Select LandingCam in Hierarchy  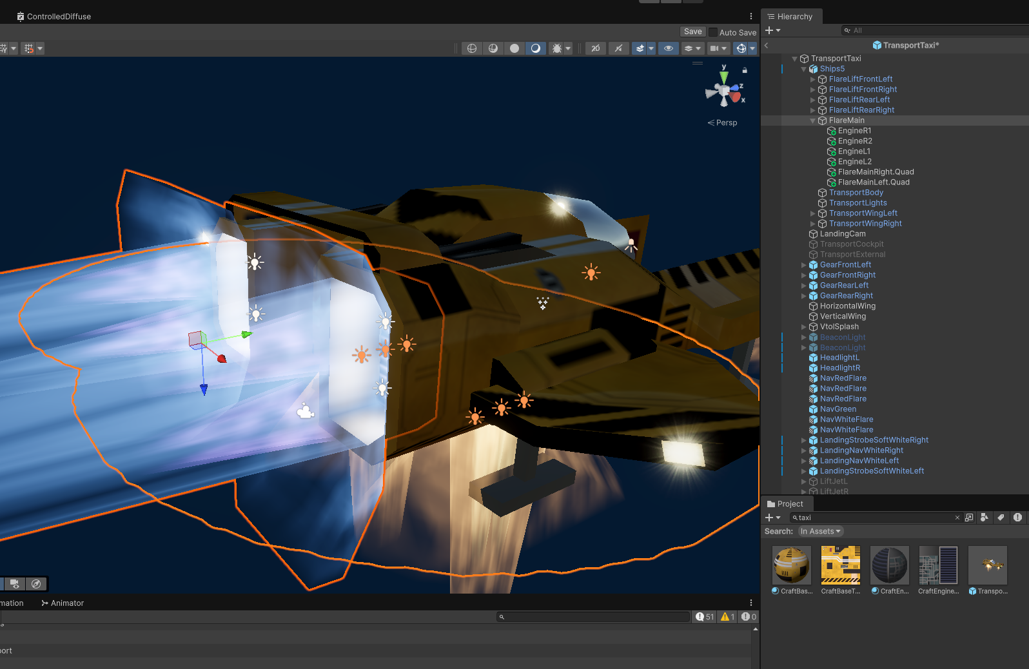(x=843, y=234)
